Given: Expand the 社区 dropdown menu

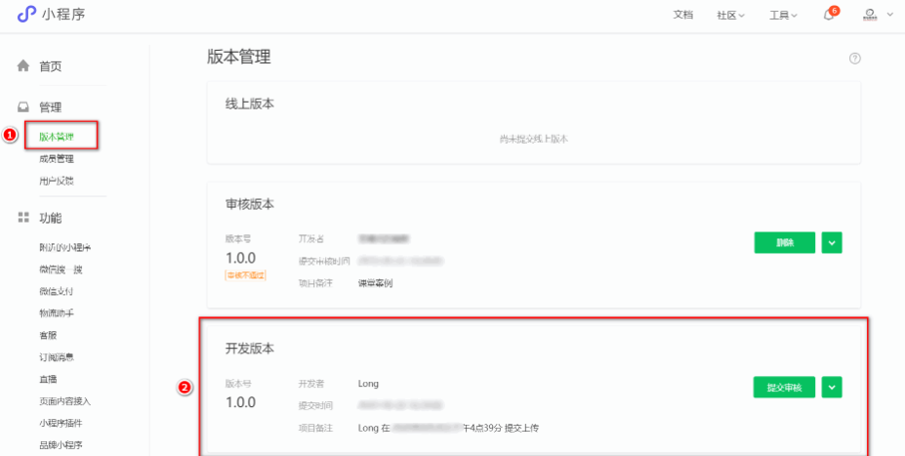Looking at the screenshot, I should click(x=730, y=15).
